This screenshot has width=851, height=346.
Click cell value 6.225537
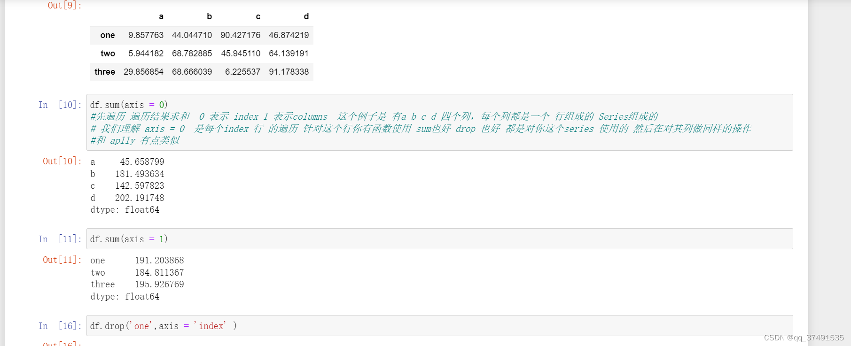(242, 72)
